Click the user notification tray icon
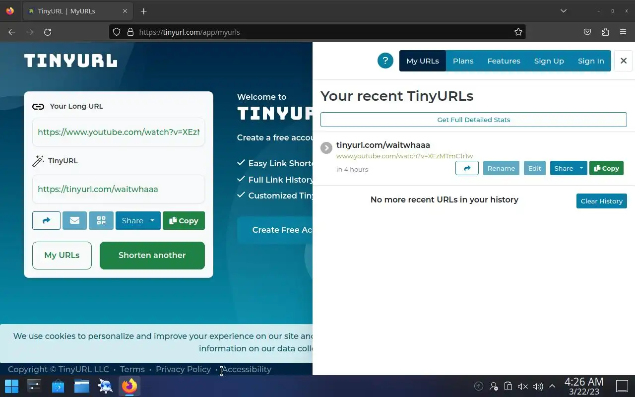The height and width of the screenshot is (397, 635). (494, 386)
